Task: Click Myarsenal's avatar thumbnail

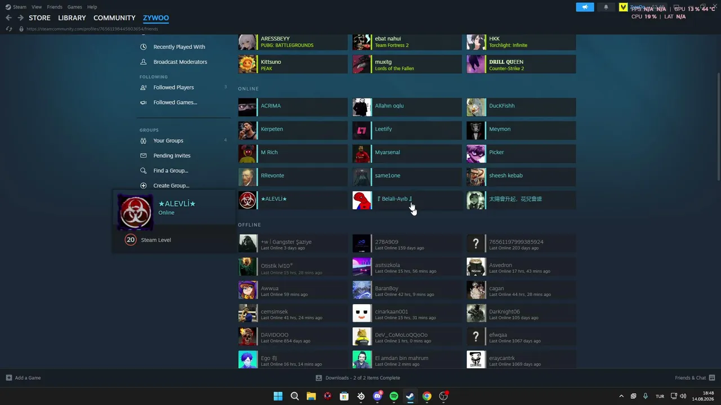Action: pos(362,154)
